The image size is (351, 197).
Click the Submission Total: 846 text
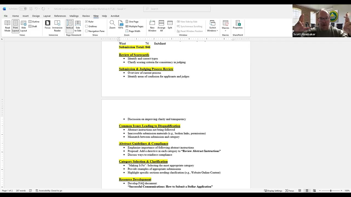click(x=135, y=47)
